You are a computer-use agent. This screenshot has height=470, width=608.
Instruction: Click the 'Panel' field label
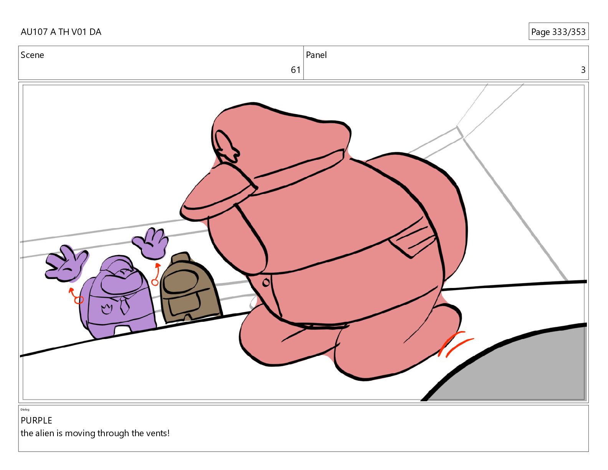[316, 55]
